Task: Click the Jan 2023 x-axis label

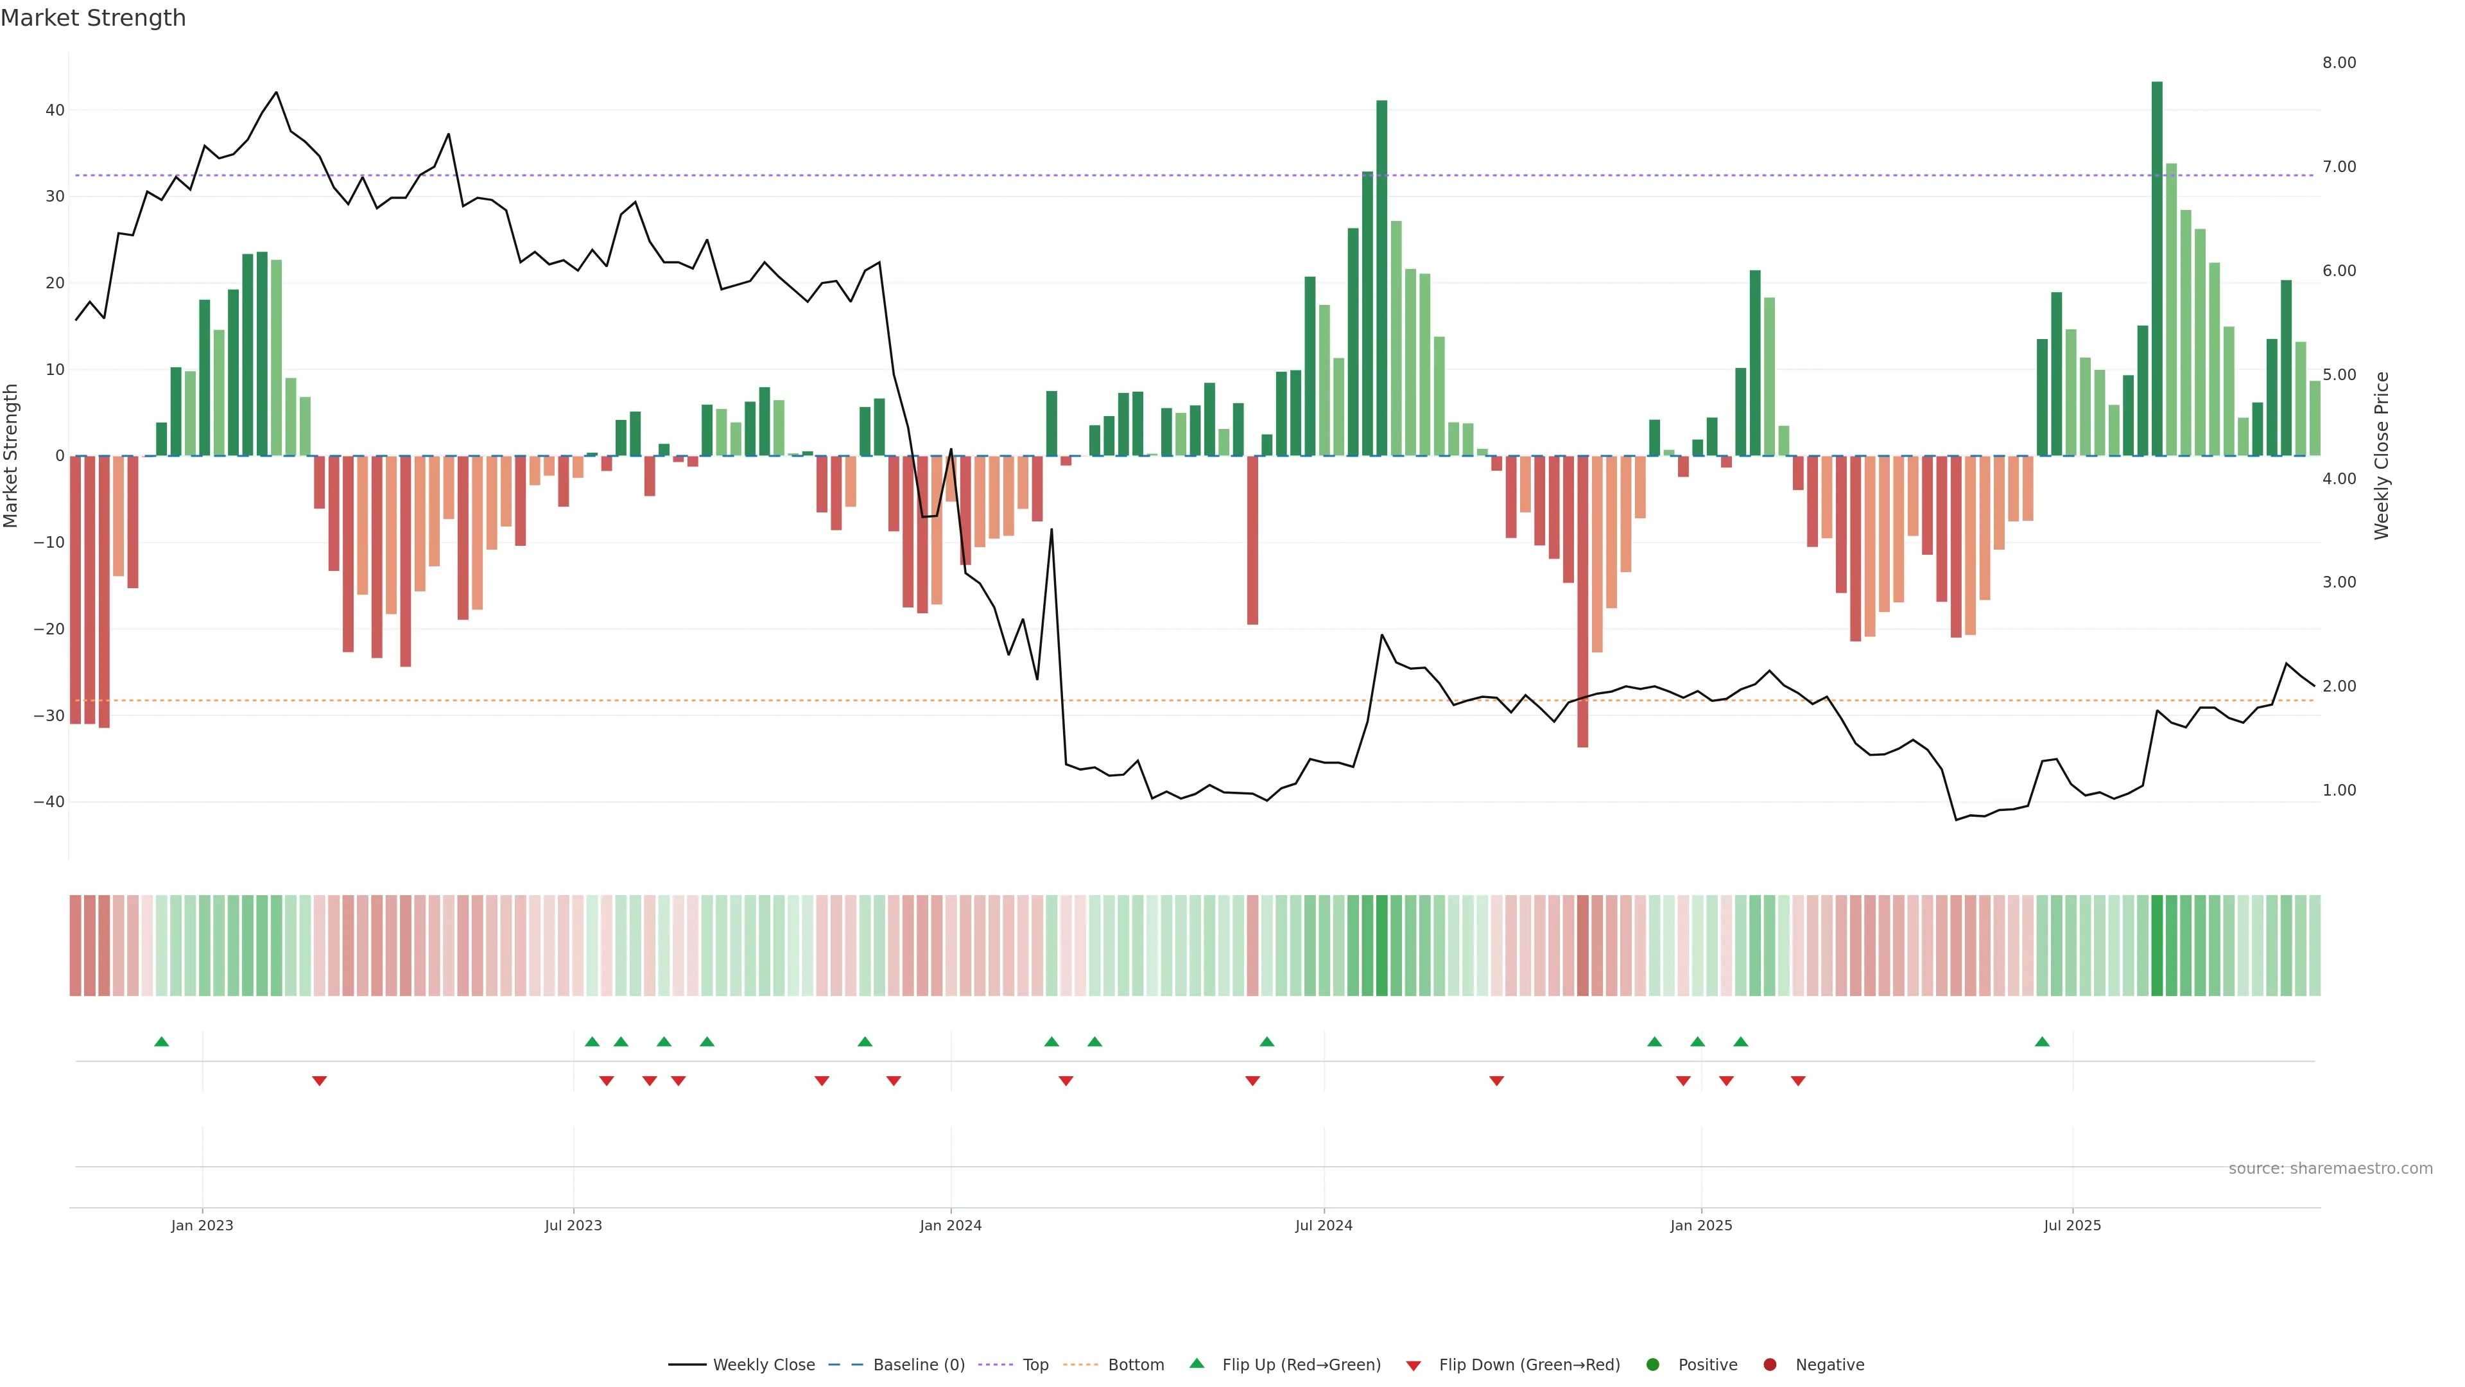Action: click(202, 1225)
